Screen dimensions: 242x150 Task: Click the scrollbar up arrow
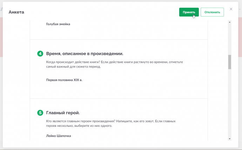(x=230, y=22)
